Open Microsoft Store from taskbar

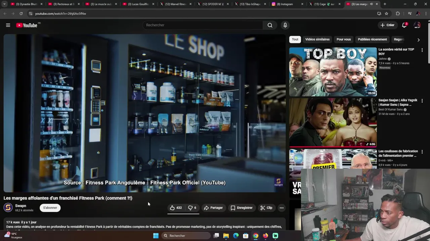[246, 236]
